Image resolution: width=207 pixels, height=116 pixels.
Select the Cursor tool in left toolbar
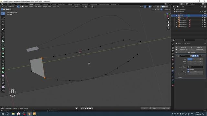pos(3,17)
